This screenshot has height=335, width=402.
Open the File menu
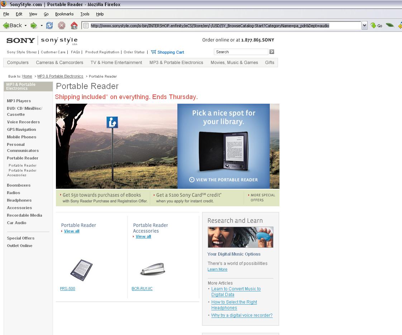(6, 14)
